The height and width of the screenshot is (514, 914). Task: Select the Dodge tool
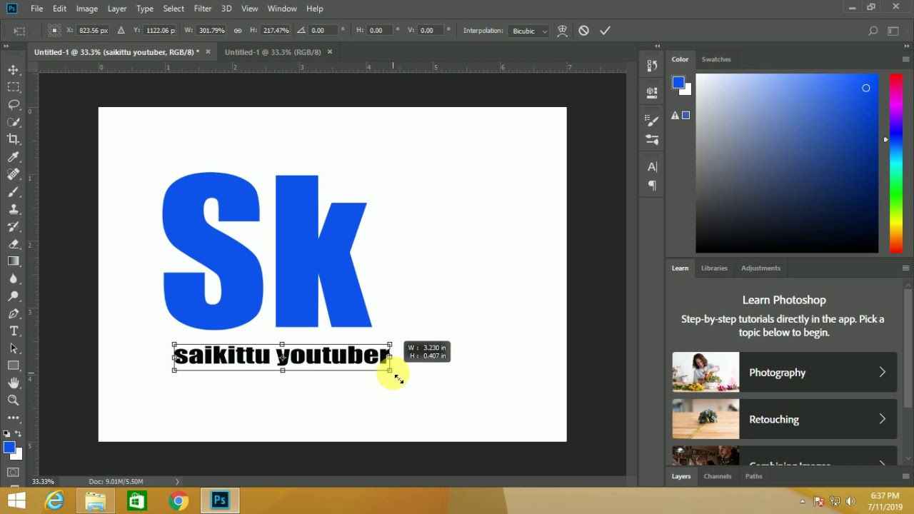(14, 296)
